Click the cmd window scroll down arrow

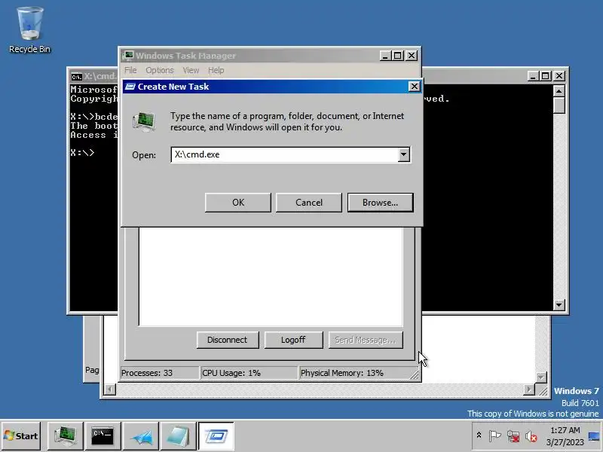559,305
